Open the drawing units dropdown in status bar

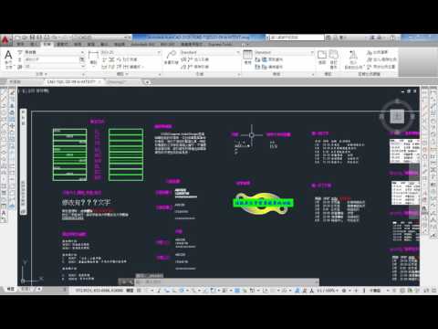click(x=379, y=291)
